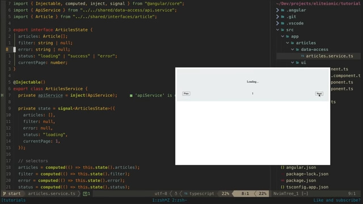Click the .vscode folder icon
The width and height of the screenshot is (363, 204).
tap(282, 23)
